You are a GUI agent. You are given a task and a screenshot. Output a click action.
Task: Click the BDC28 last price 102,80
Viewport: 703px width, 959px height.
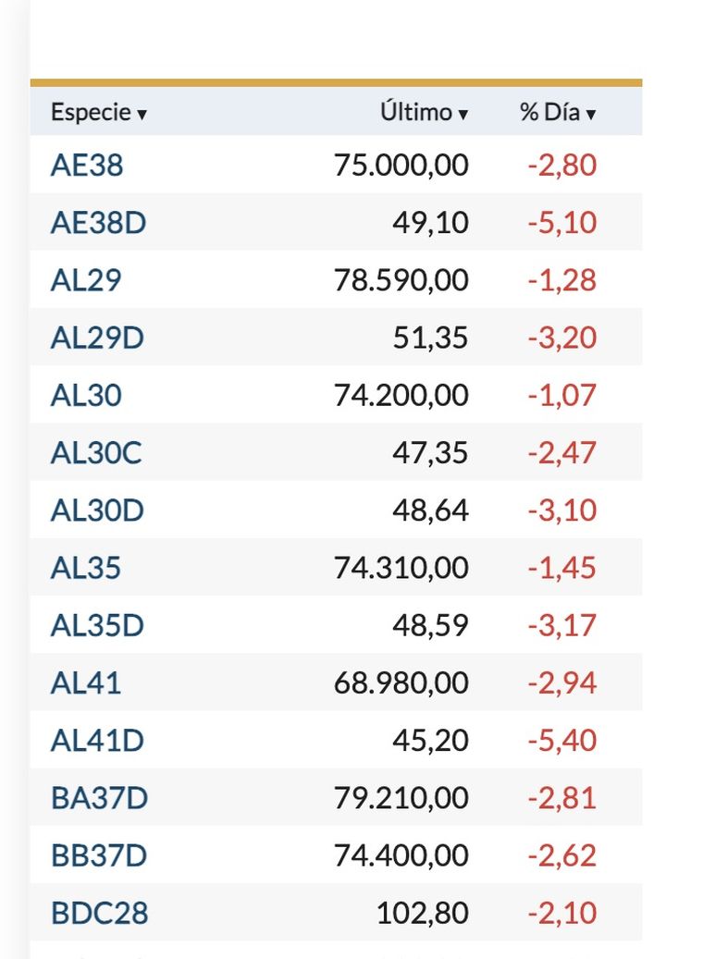pos(422,914)
